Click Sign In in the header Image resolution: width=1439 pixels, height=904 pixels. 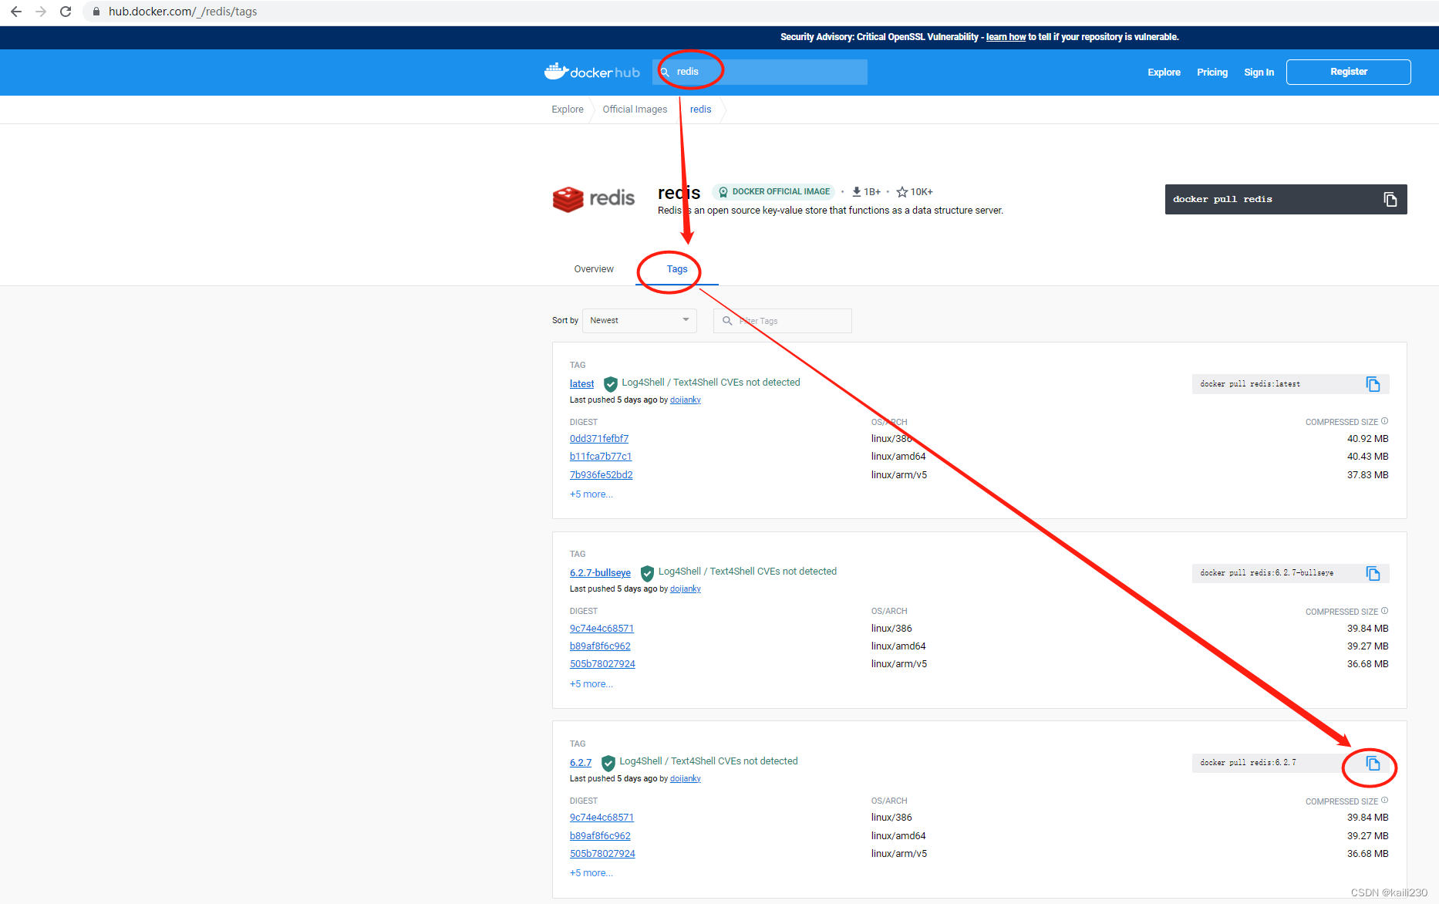(x=1259, y=73)
